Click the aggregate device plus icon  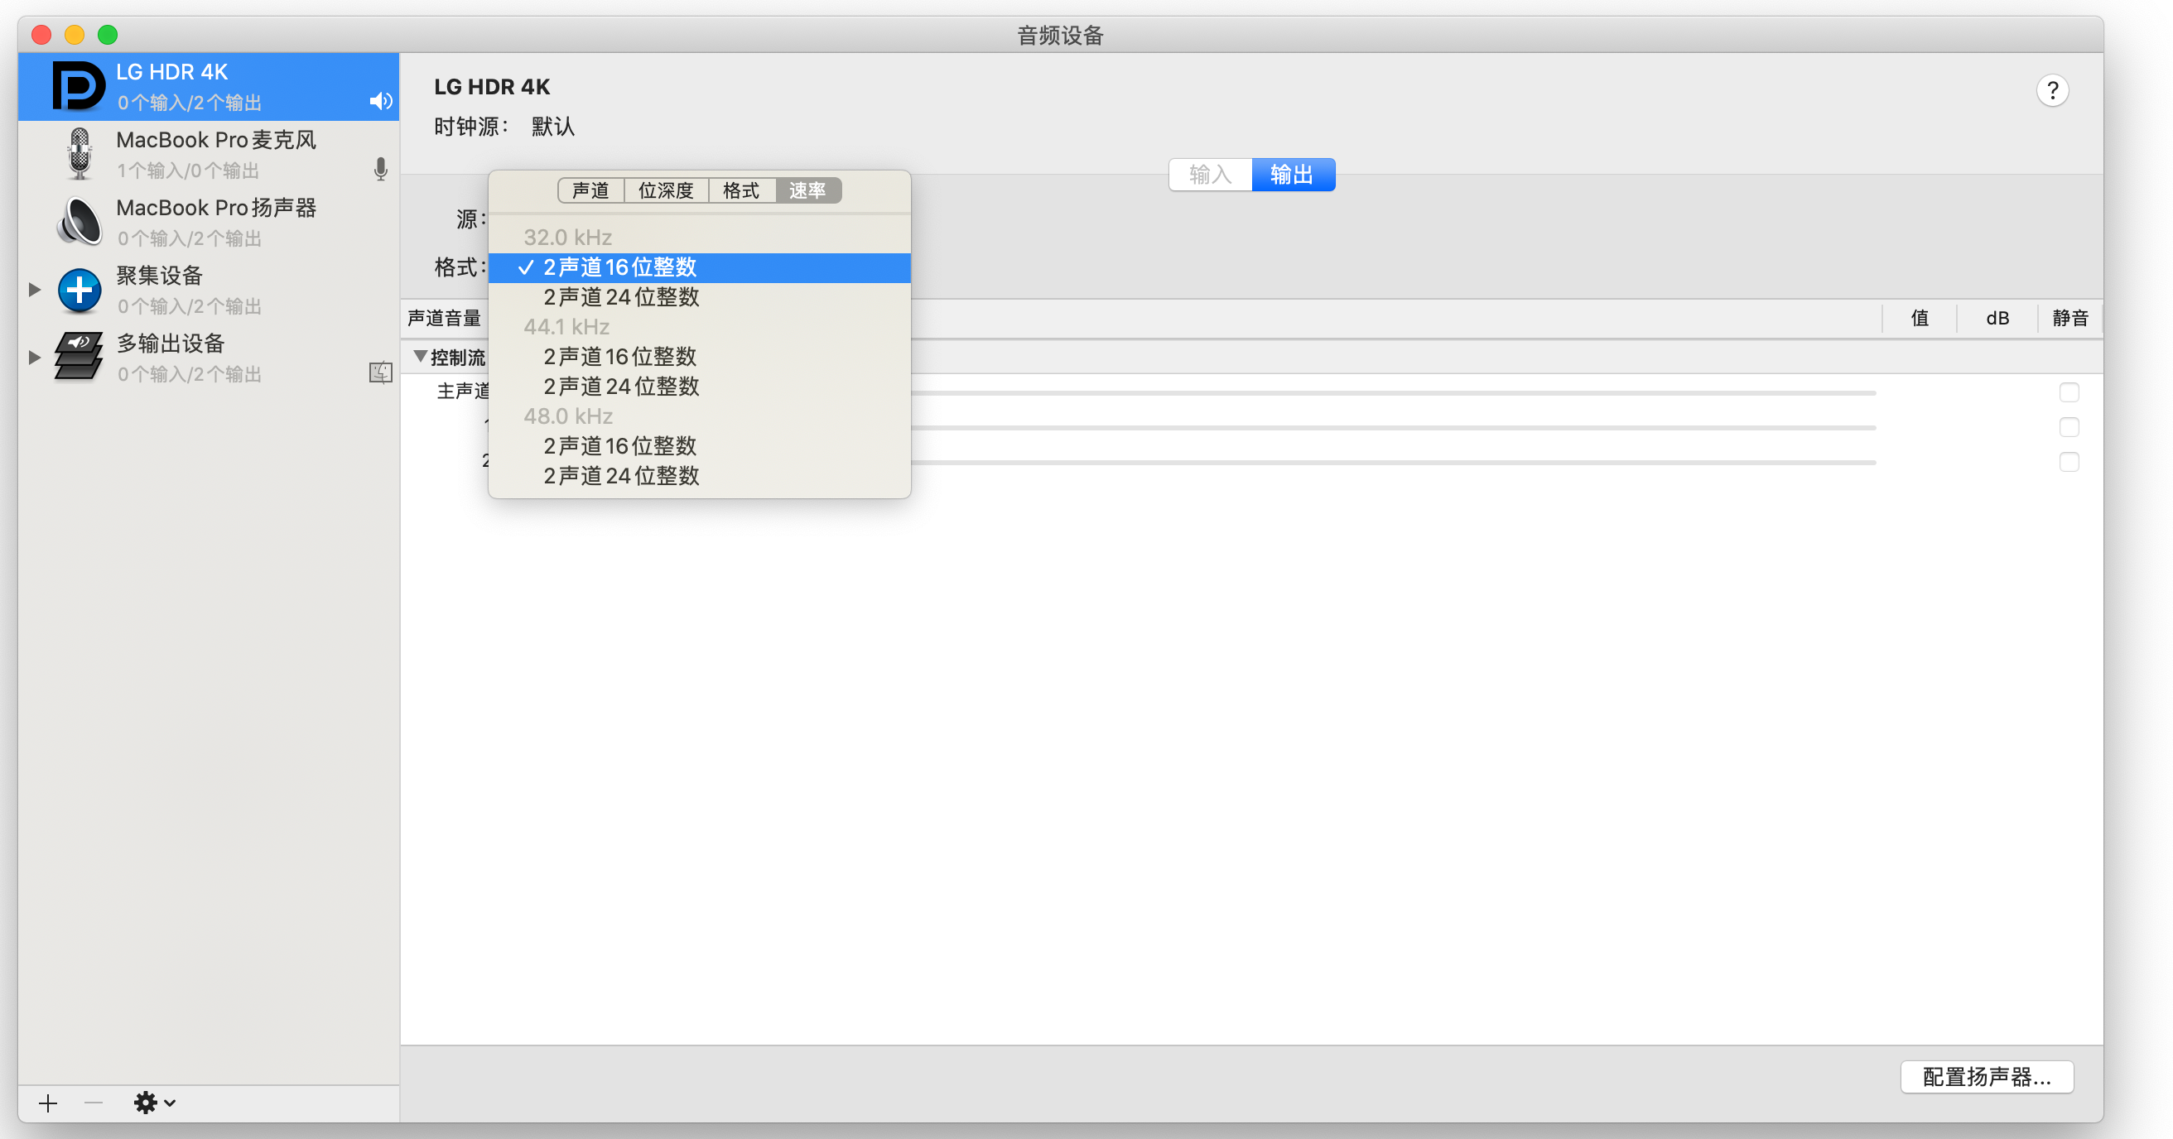pyautogui.click(x=79, y=290)
